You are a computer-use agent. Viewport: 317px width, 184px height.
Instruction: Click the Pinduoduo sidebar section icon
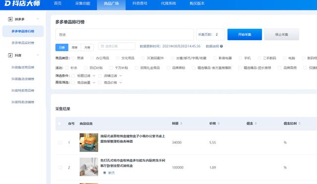10,19
